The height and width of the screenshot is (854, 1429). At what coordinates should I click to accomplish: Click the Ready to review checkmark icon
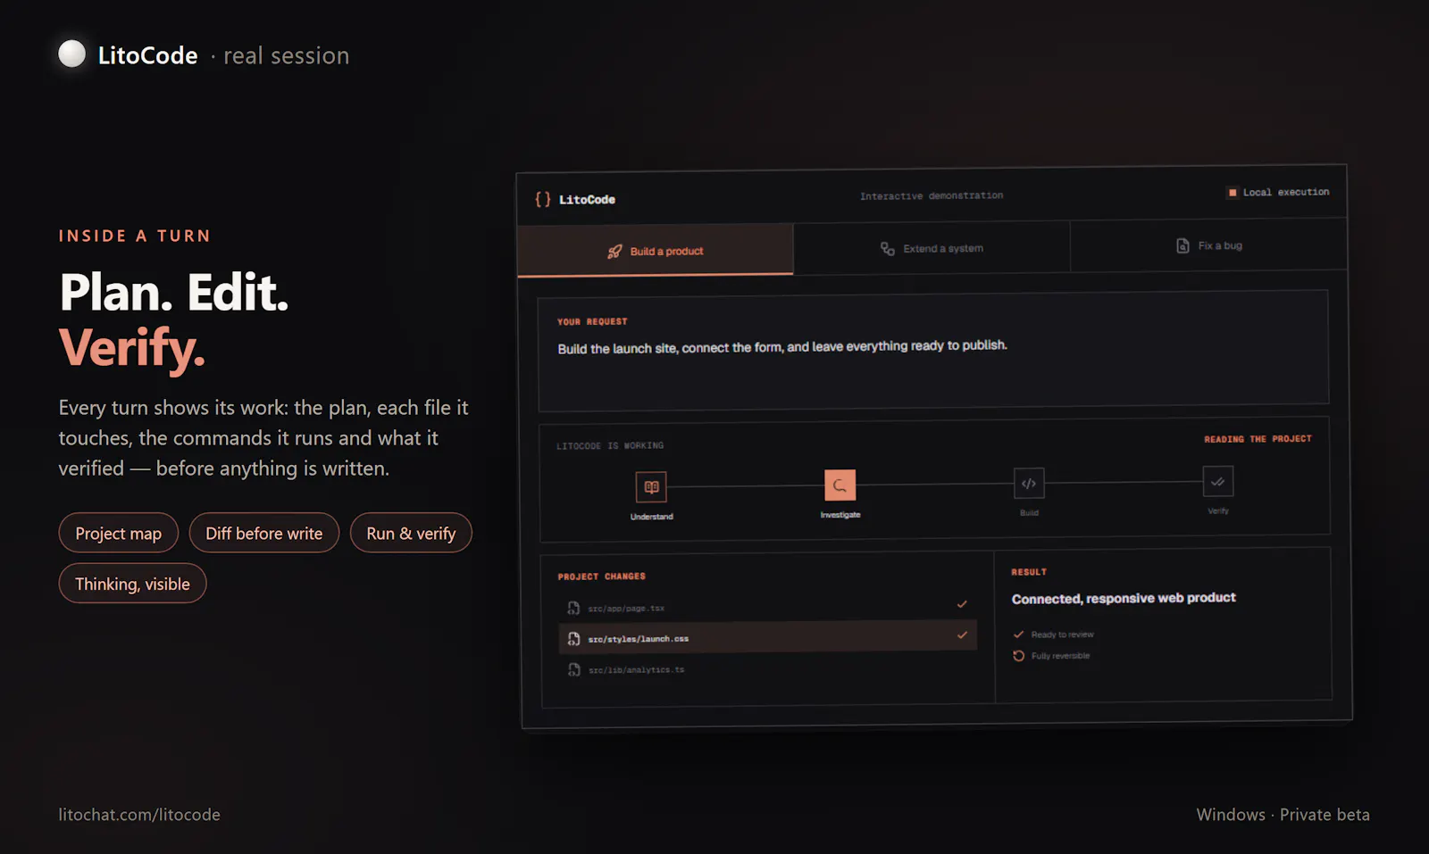tap(1018, 634)
